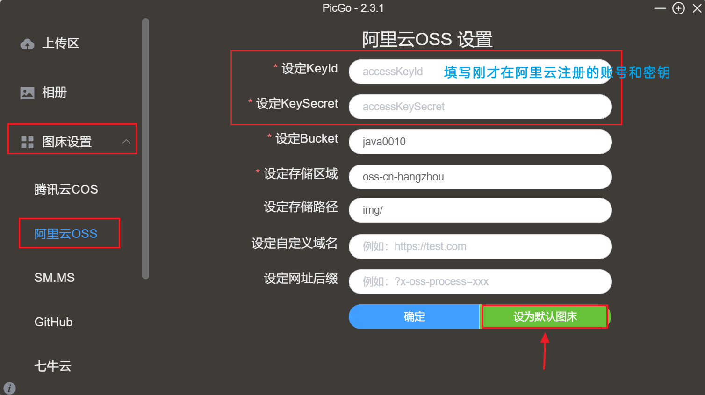Collapse the 图床设置 chevron

click(x=126, y=141)
